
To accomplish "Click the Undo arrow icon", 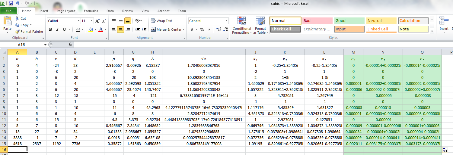I will point(17,4).
